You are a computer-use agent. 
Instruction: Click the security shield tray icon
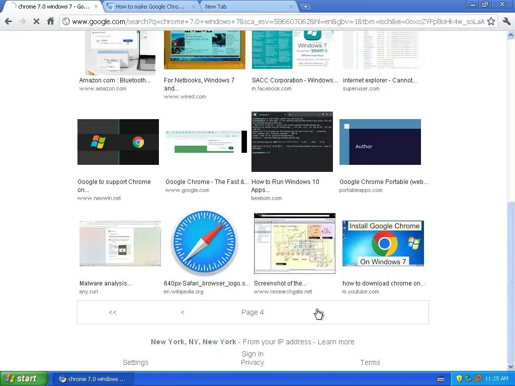459,379
